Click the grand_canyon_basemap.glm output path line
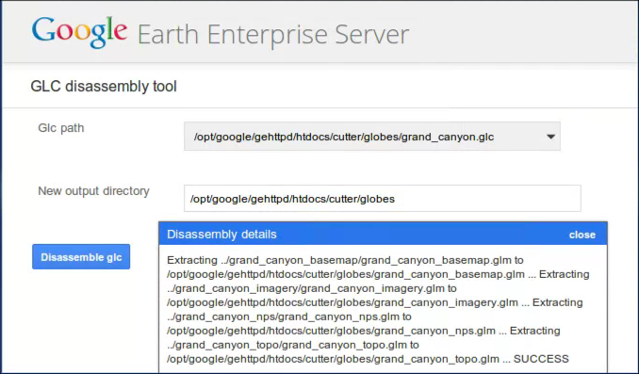The height and width of the screenshot is (374, 639). coord(378,274)
